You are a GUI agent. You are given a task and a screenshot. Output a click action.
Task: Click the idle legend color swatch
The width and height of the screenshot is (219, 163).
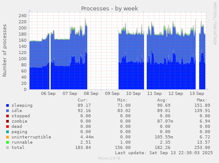[x=7, y=111]
